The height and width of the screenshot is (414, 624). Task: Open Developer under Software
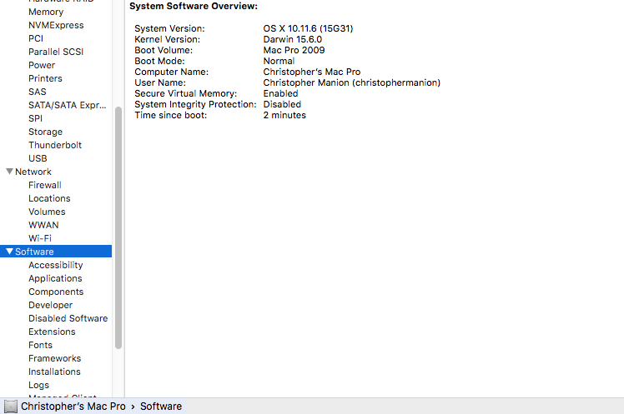51,305
